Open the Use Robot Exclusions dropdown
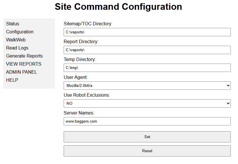 (x=147, y=103)
